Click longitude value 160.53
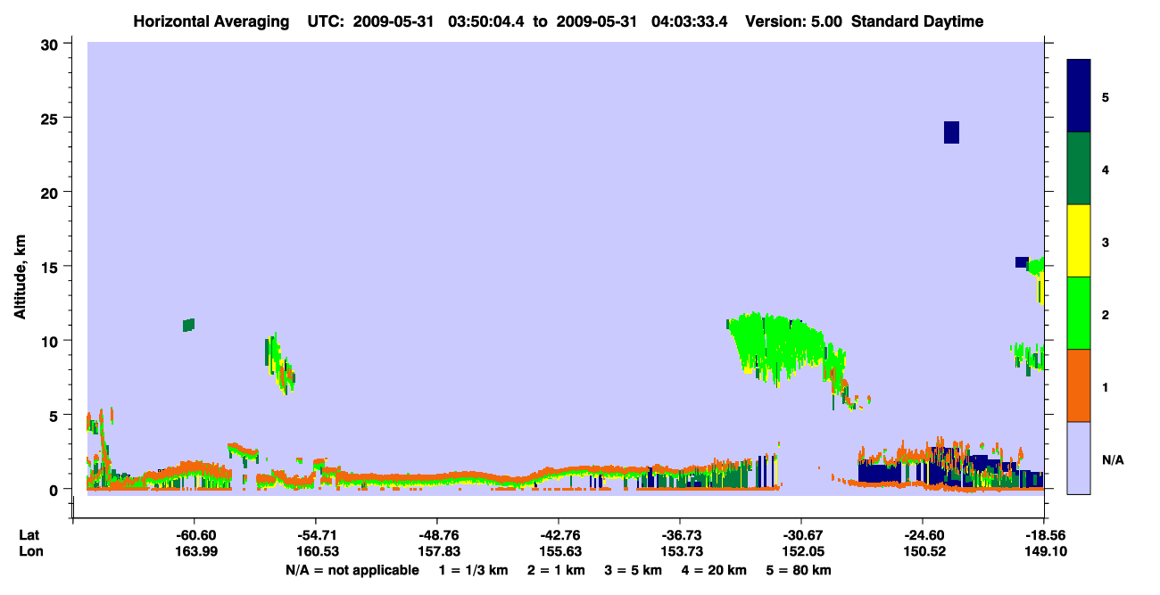Screen dimensions: 1160x595 (316, 551)
